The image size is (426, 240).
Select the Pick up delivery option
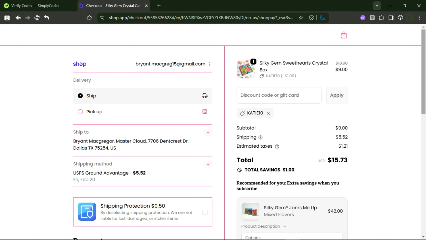coord(143,112)
